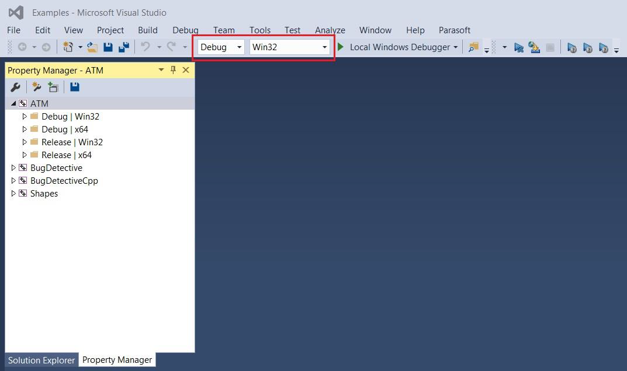Click the Visual Studio logo icon

click(x=16, y=13)
